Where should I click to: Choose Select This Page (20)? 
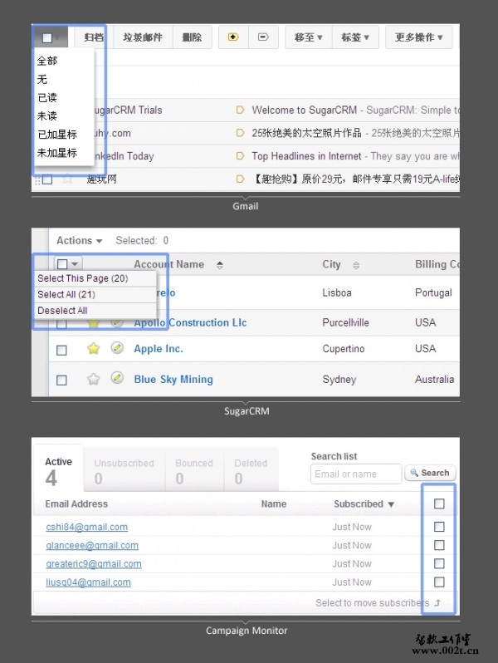coord(95,278)
